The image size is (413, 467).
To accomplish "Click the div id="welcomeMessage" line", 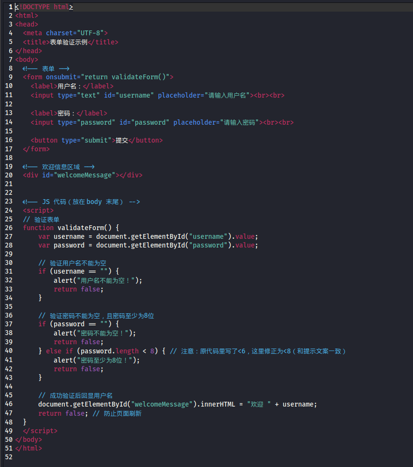I will pos(83,175).
